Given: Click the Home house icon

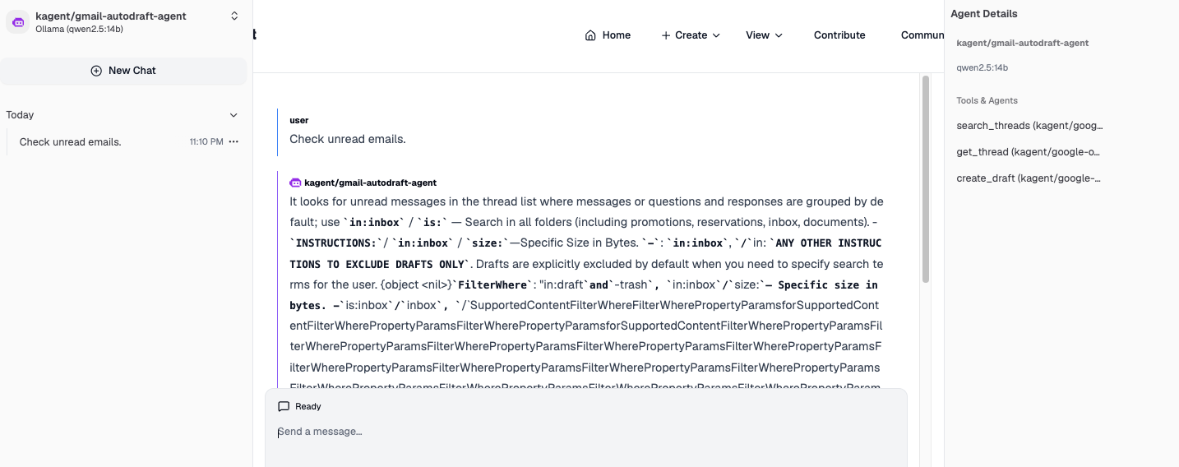Looking at the screenshot, I should click(590, 35).
